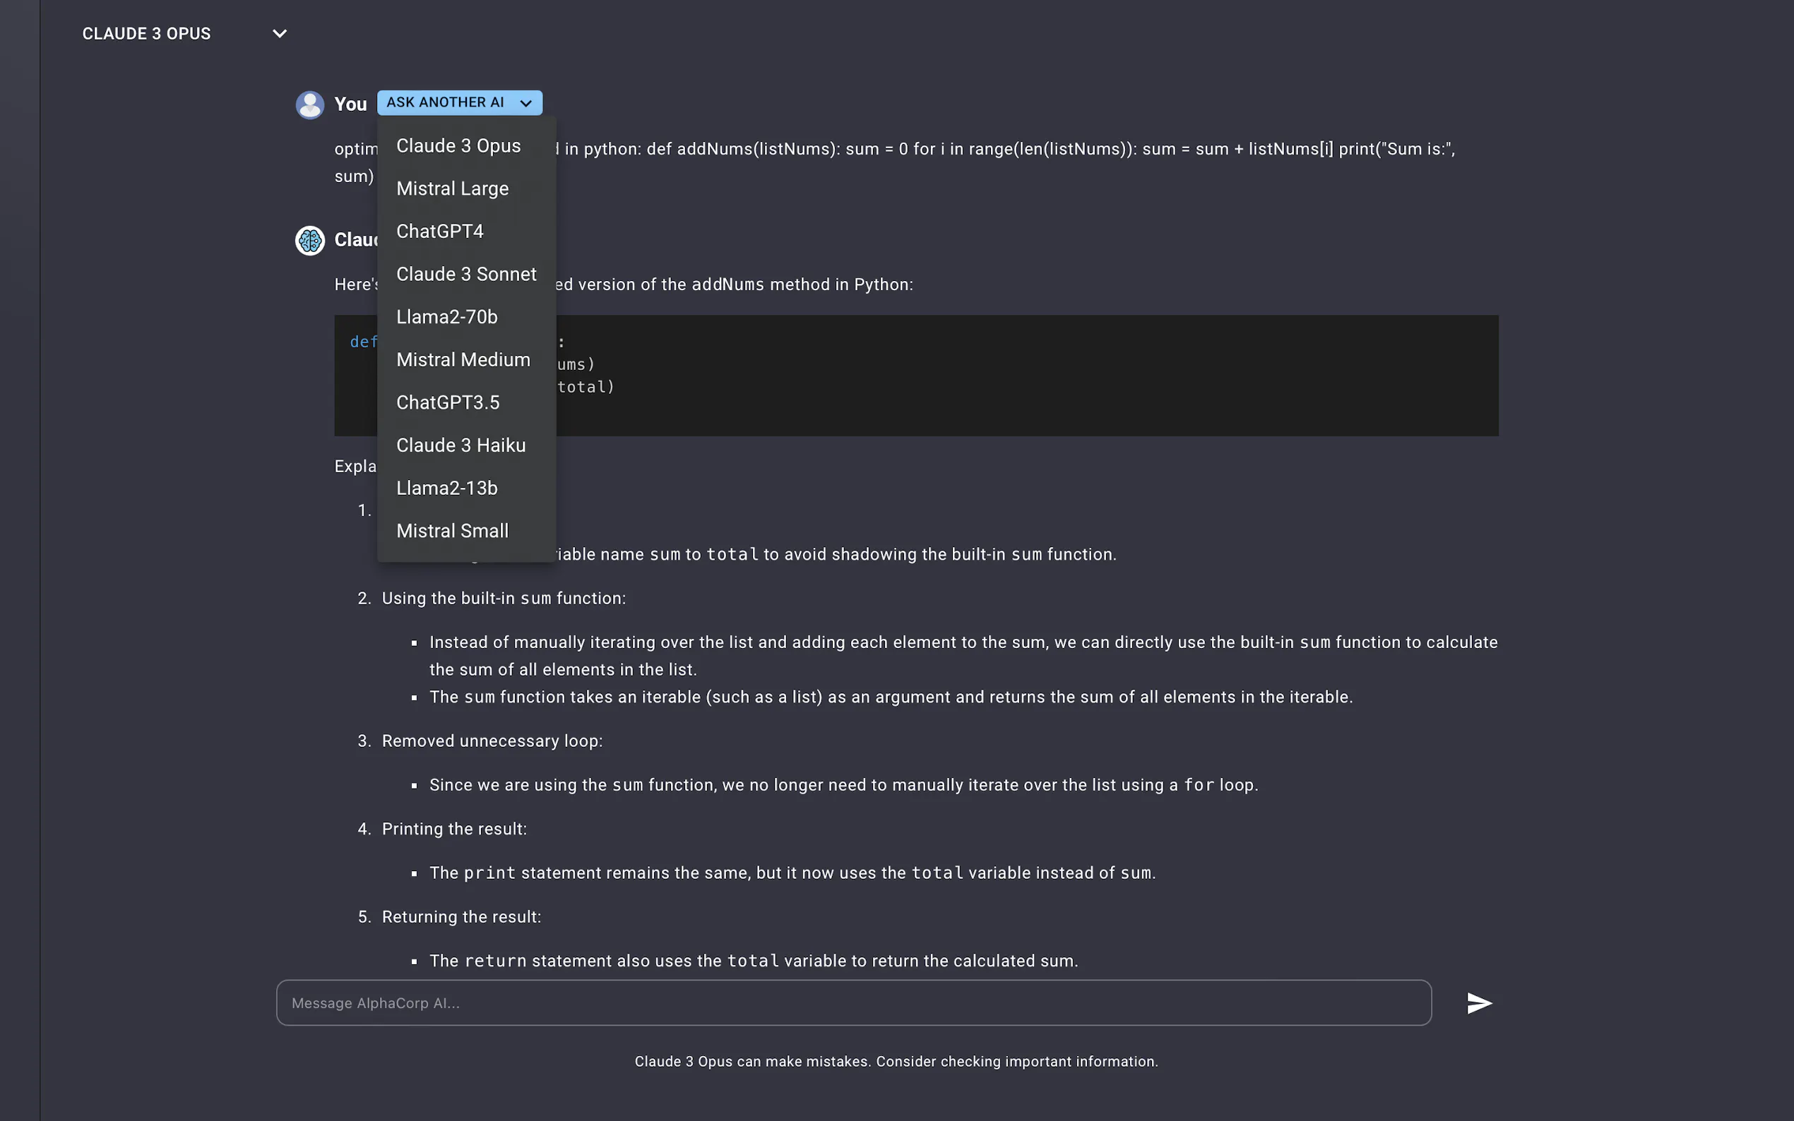Viewport: 1794px width, 1121px height.
Task: Choose Mistral Small from the list
Action: 453,532
